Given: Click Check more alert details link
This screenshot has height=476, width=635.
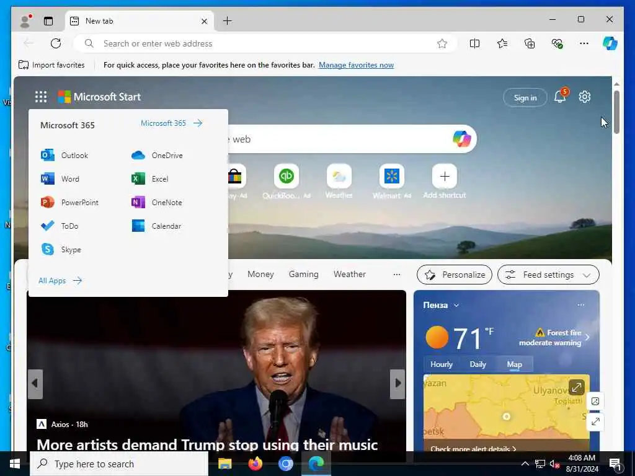Looking at the screenshot, I should coord(473,449).
